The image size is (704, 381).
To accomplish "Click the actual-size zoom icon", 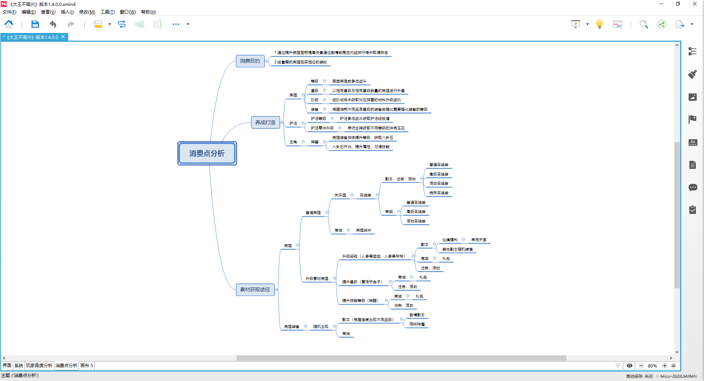I will click(x=674, y=366).
